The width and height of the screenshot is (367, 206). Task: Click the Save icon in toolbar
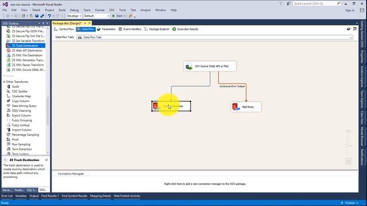point(37,16)
